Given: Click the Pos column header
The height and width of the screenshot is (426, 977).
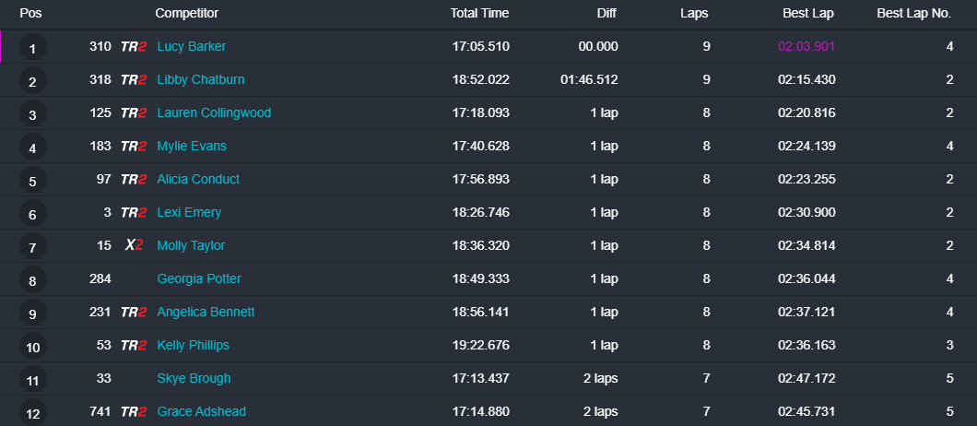Looking at the screenshot, I should click(30, 14).
